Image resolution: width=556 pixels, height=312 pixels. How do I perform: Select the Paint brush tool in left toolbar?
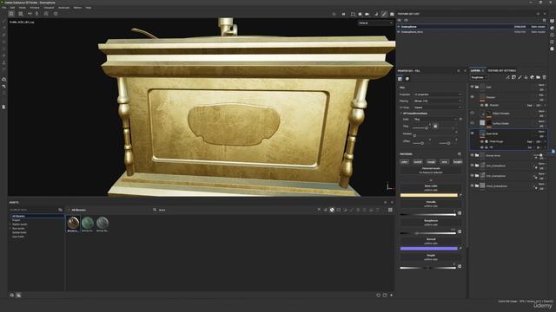coord(3,22)
